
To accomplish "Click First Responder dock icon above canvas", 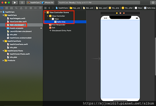I will (120, 13).
